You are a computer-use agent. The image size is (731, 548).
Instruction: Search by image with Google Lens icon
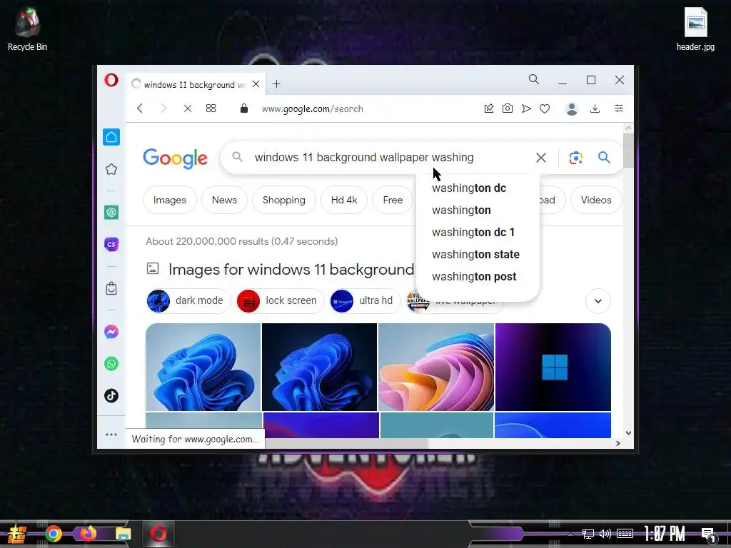coord(576,158)
